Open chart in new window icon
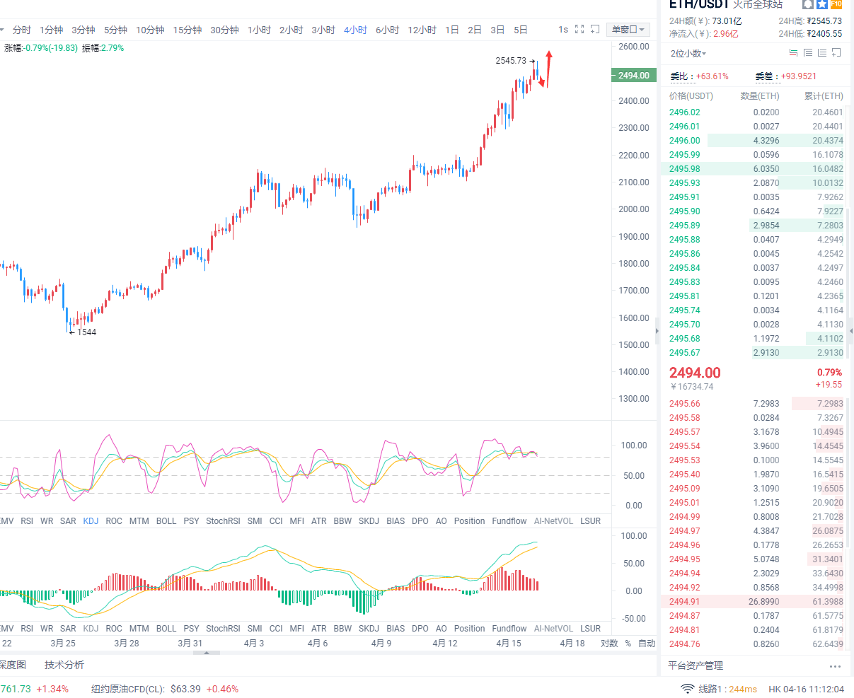Screen dimensions: 854x698 tap(595, 29)
